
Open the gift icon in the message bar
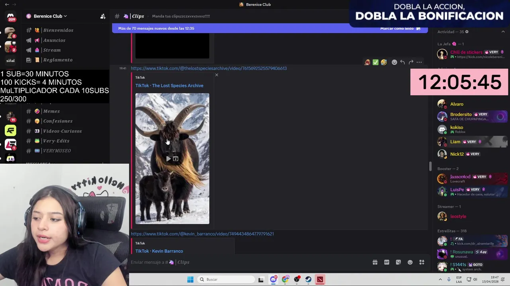[375, 262]
